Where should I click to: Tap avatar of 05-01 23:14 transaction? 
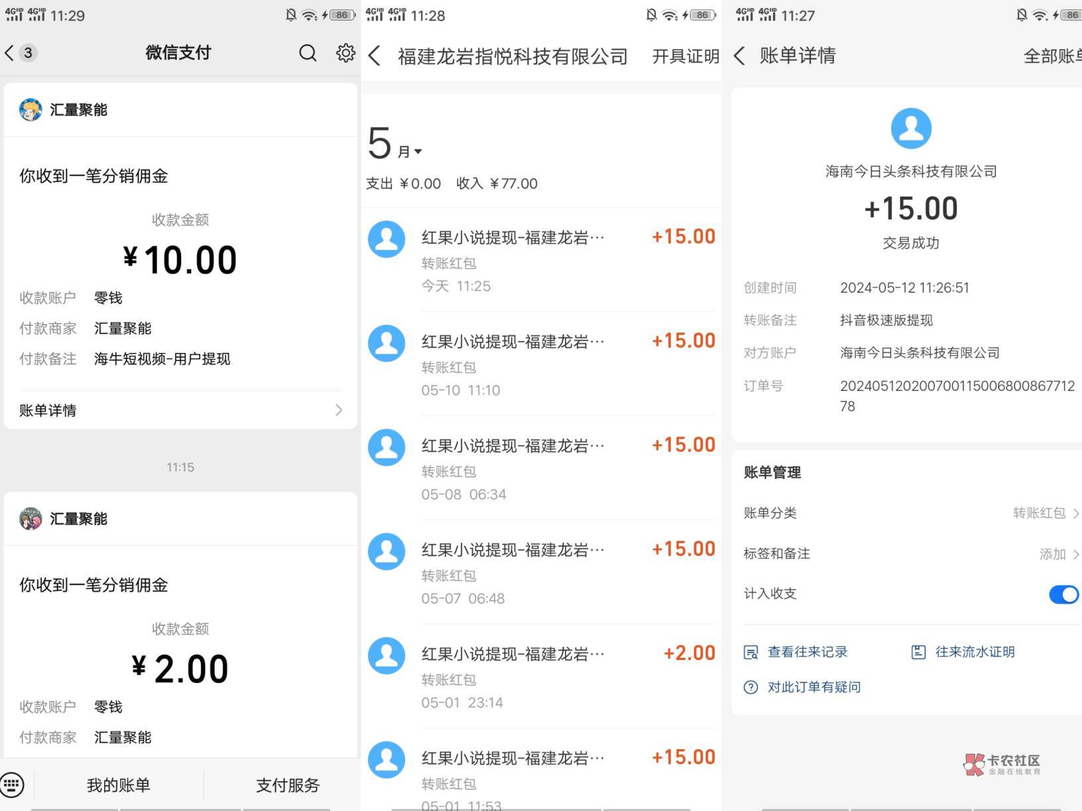(x=387, y=655)
